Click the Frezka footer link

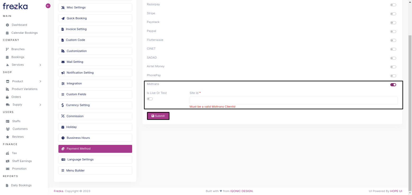coord(58,191)
